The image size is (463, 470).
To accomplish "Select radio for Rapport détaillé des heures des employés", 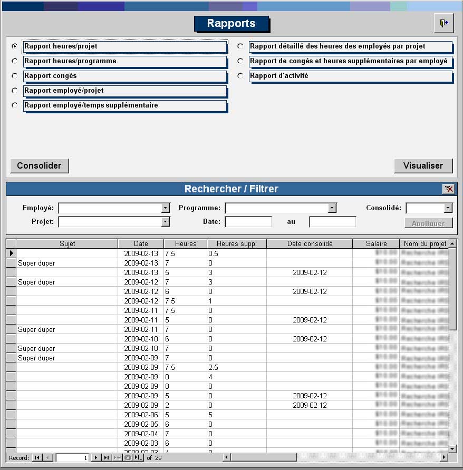I will coord(240,46).
